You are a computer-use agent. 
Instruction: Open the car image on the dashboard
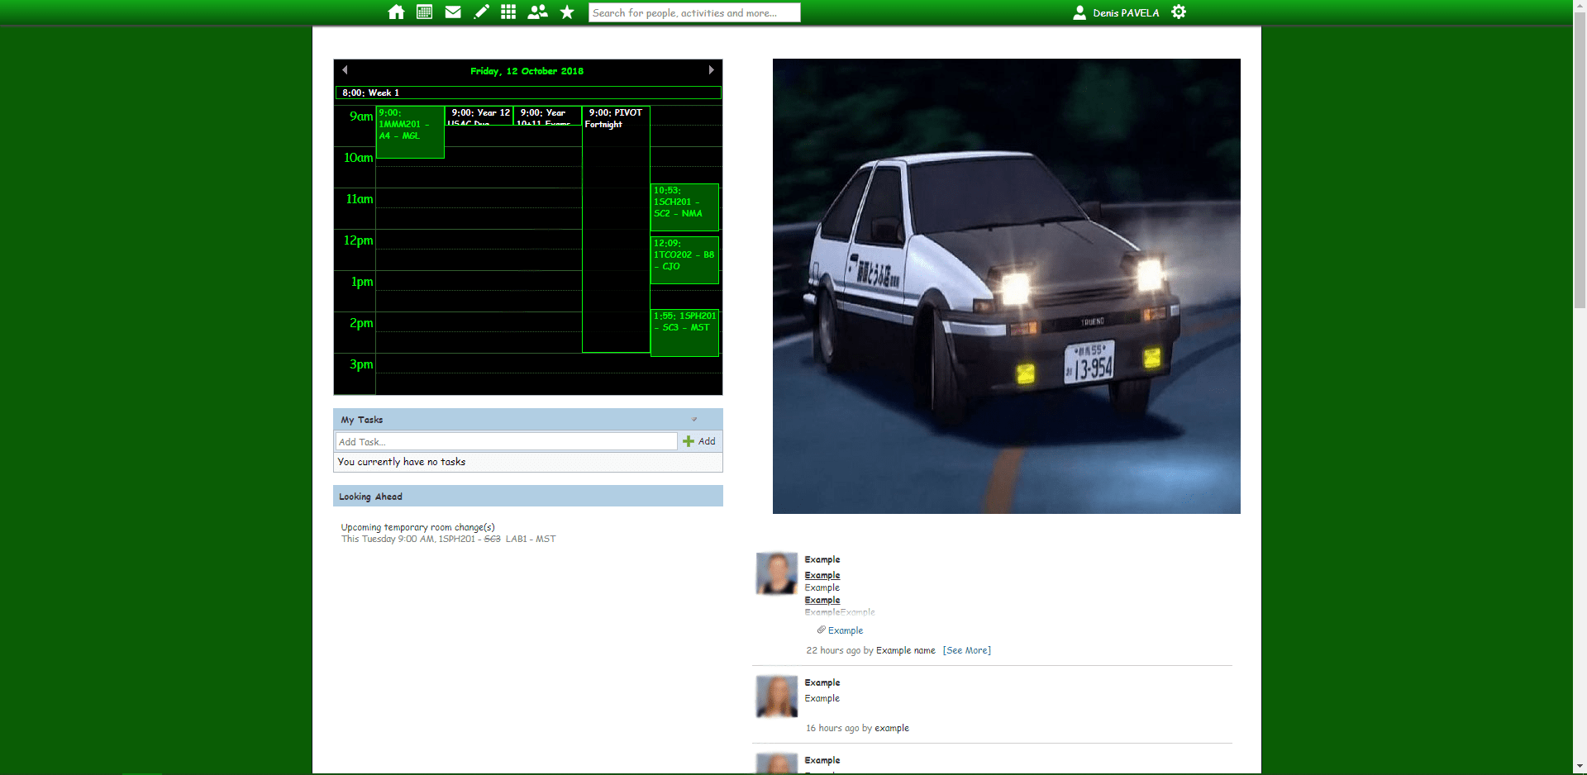(x=1007, y=286)
